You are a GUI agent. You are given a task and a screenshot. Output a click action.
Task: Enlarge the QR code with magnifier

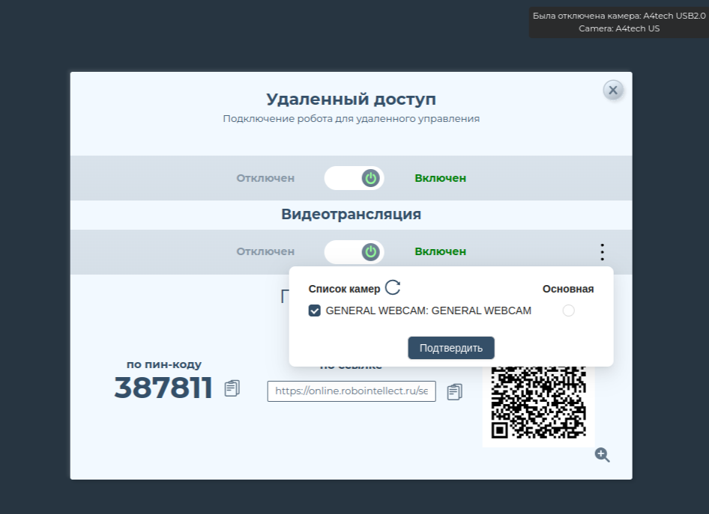(602, 455)
